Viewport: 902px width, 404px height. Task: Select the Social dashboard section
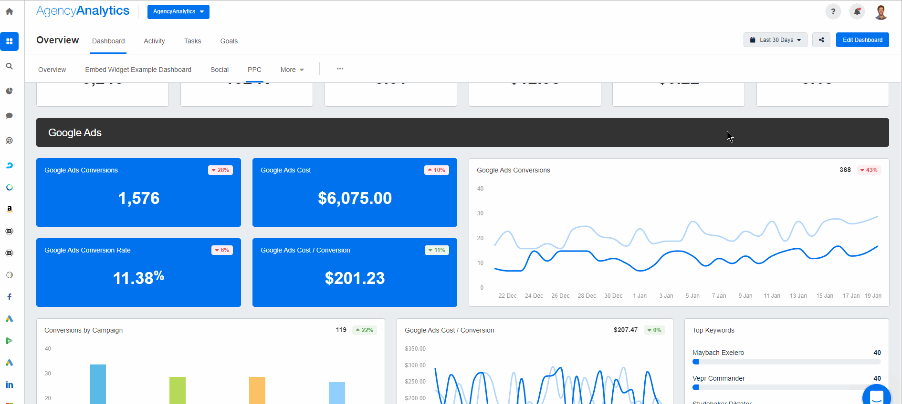click(220, 70)
